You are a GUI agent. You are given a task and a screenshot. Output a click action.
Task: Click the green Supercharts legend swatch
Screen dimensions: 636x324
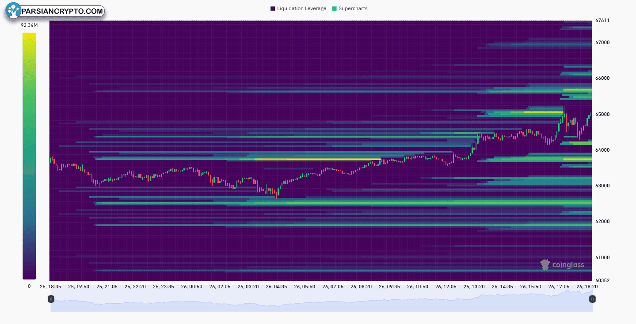pos(334,8)
